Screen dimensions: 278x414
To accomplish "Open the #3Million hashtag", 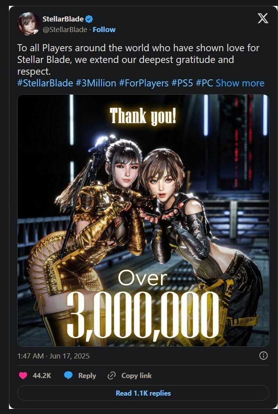I will point(96,83).
